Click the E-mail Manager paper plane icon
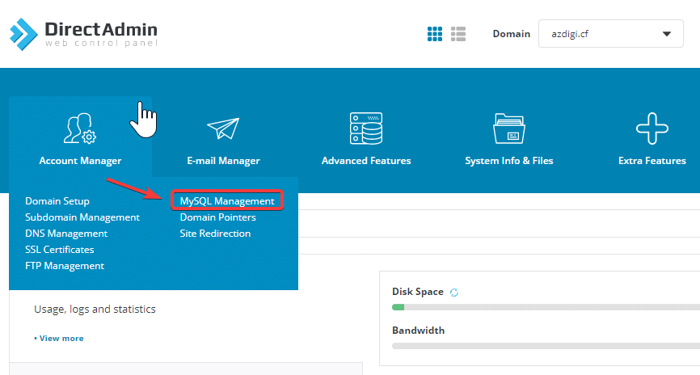Image resolution: width=700 pixels, height=375 pixels. [x=223, y=129]
